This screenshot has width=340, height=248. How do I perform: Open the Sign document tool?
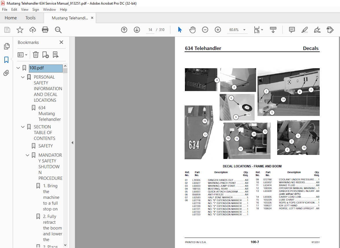click(x=317, y=30)
